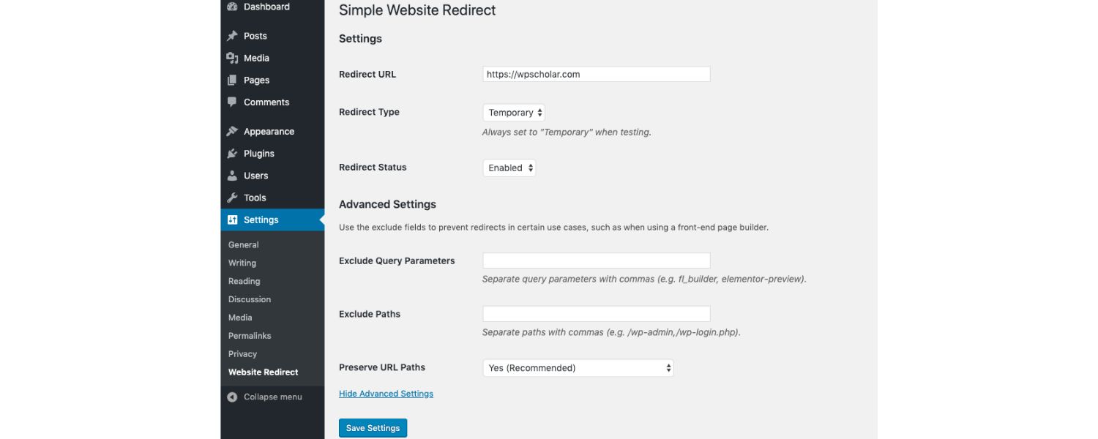Click the Exclude Paths input field
The height and width of the screenshot is (439, 1098).
[x=597, y=314]
